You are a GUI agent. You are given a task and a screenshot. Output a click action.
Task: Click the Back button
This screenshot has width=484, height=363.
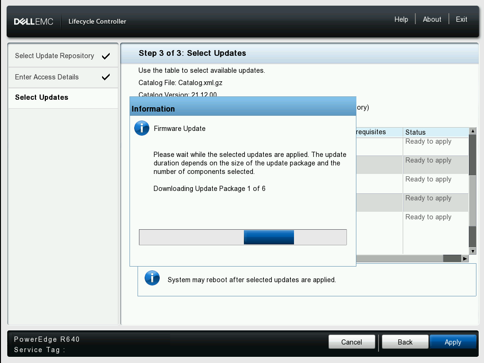(x=405, y=342)
